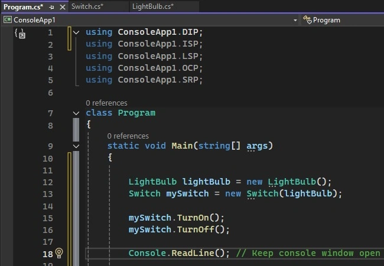Toggle pin on Program.cs tab
The height and width of the screenshot is (266, 384).
pyautogui.click(x=51, y=7)
